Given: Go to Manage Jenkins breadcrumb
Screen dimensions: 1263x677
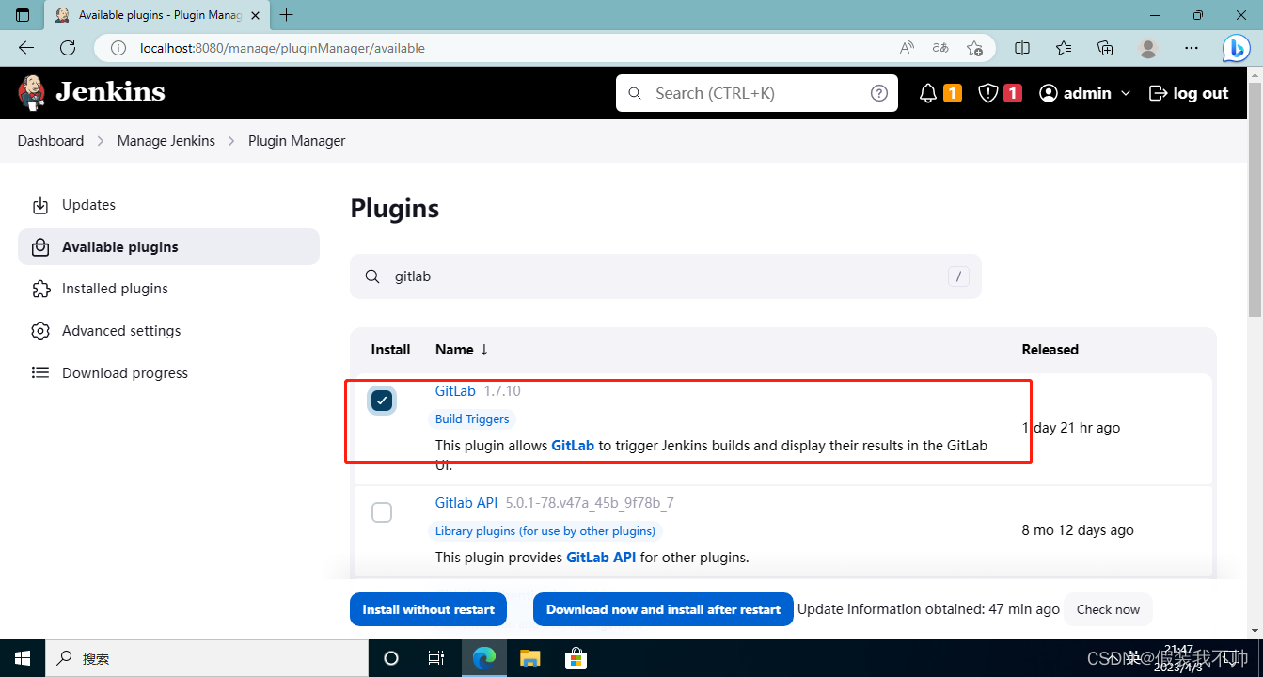Looking at the screenshot, I should click(166, 141).
